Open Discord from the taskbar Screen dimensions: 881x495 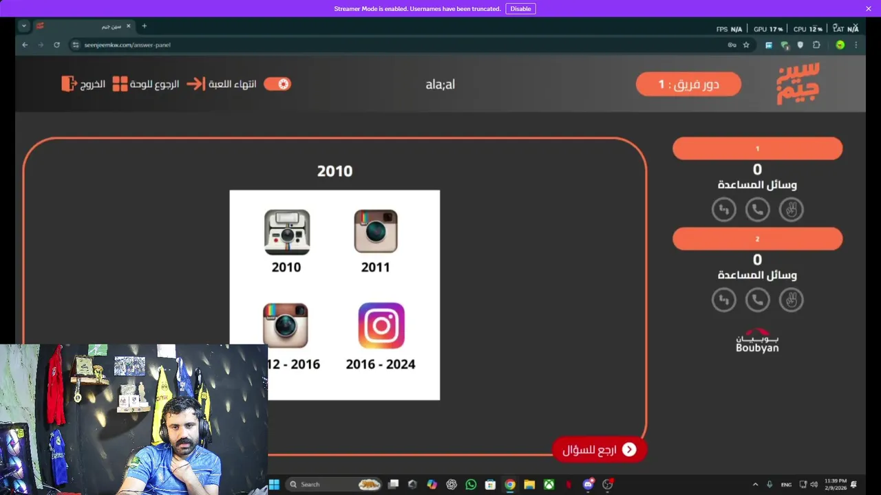pyautogui.click(x=588, y=484)
